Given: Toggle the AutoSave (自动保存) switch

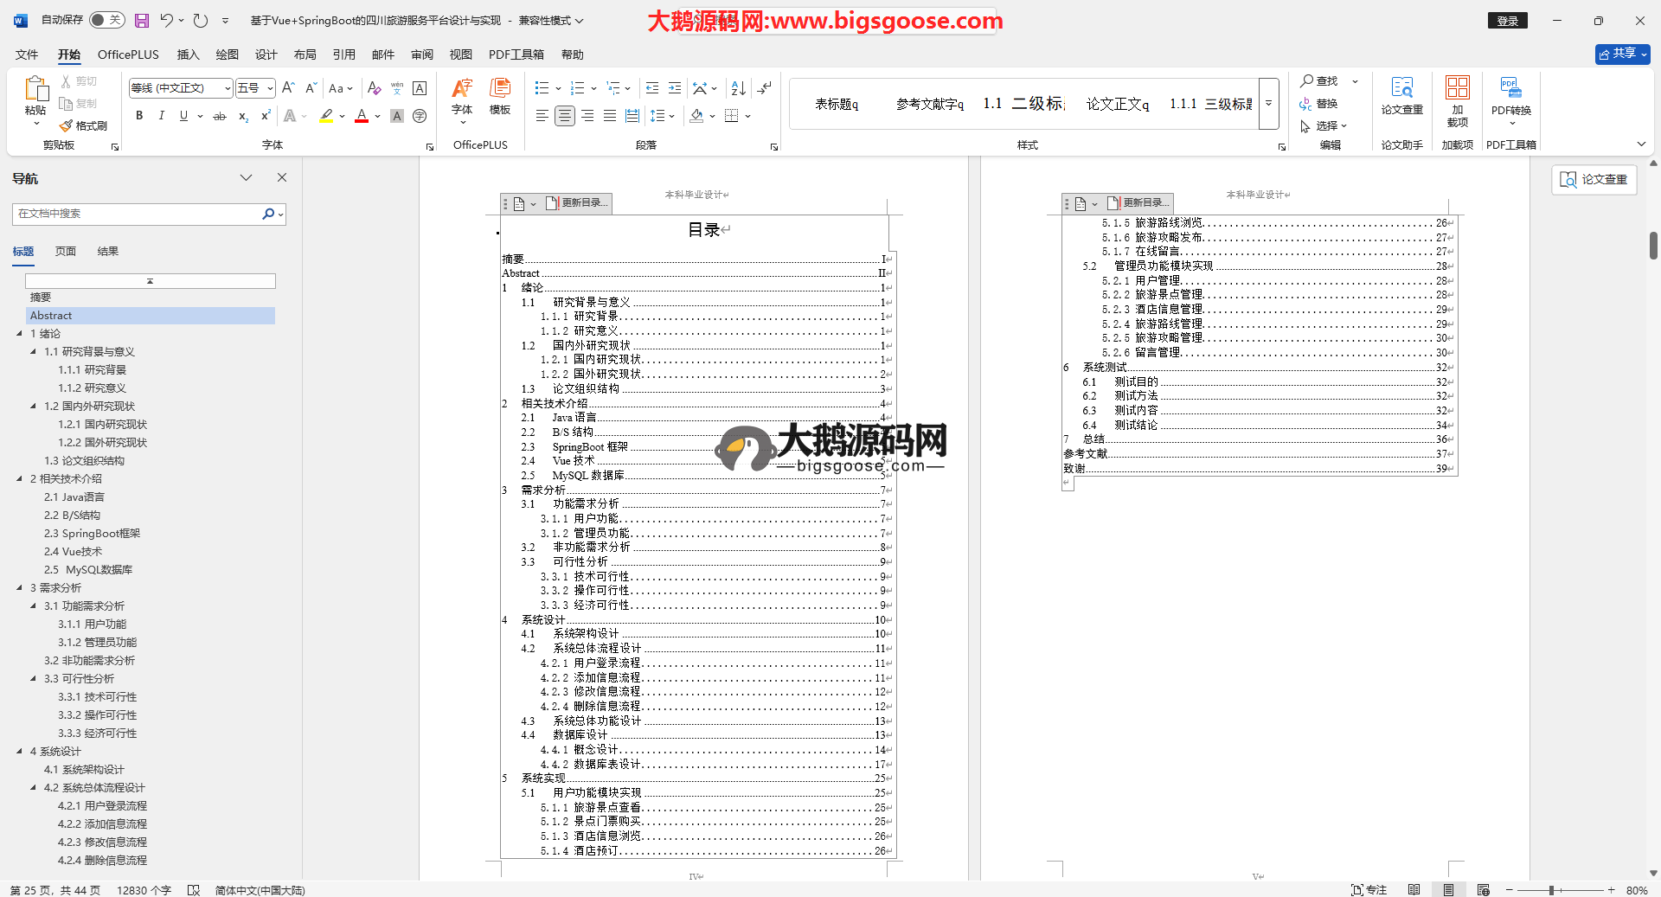Looking at the screenshot, I should click(106, 20).
